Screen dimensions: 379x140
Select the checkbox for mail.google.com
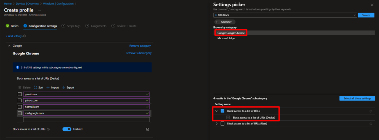point(20,113)
